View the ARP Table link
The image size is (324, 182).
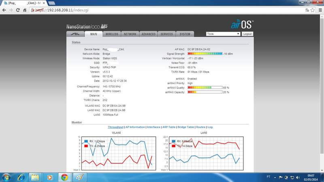169,127
